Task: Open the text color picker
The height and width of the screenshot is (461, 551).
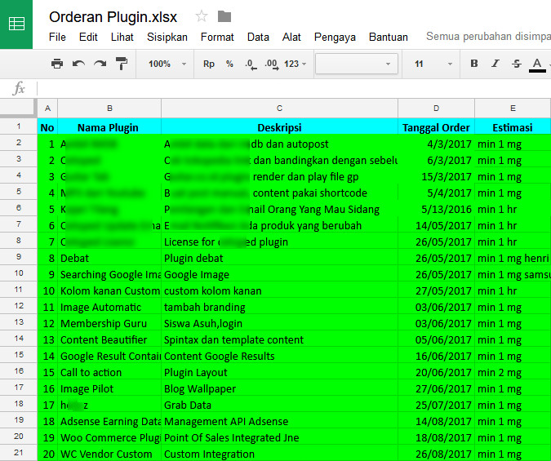Action: point(537,64)
